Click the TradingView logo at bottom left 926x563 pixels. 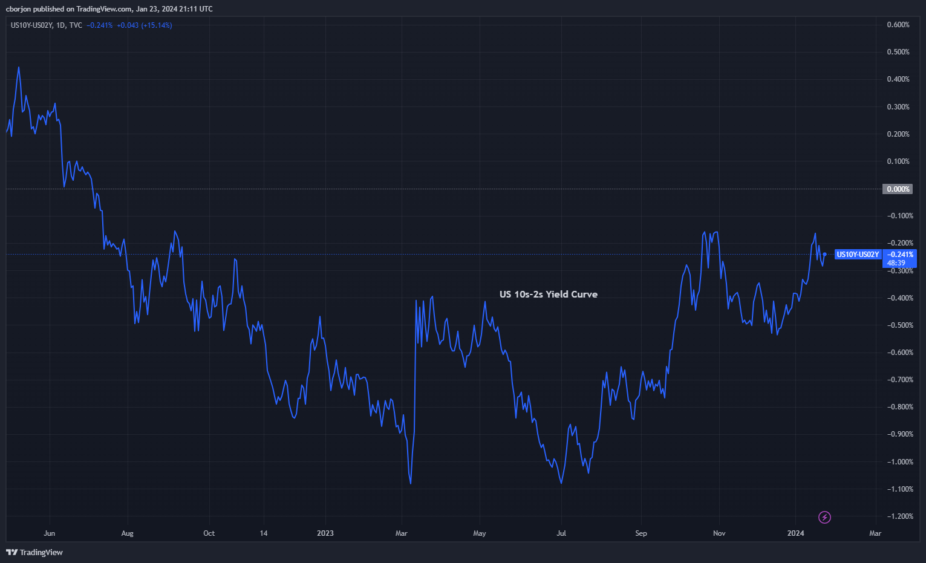pyautogui.click(x=11, y=552)
